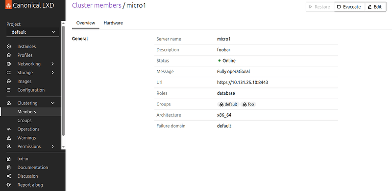This screenshot has width=392, height=191.
Task: Click the Images icon in sidebar
Action: 9,81
